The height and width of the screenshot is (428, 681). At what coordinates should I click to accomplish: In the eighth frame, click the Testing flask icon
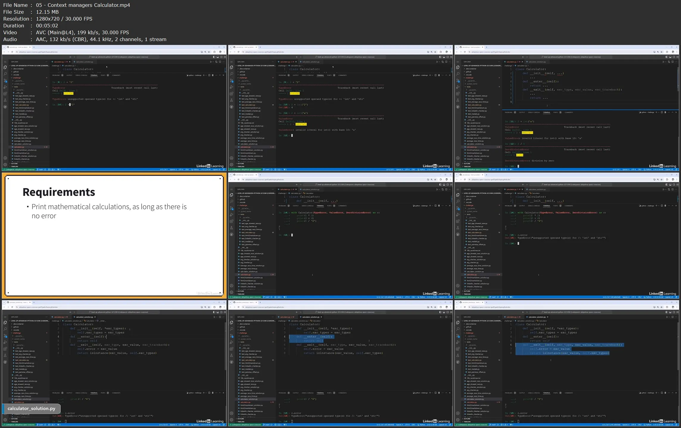coord(231,355)
